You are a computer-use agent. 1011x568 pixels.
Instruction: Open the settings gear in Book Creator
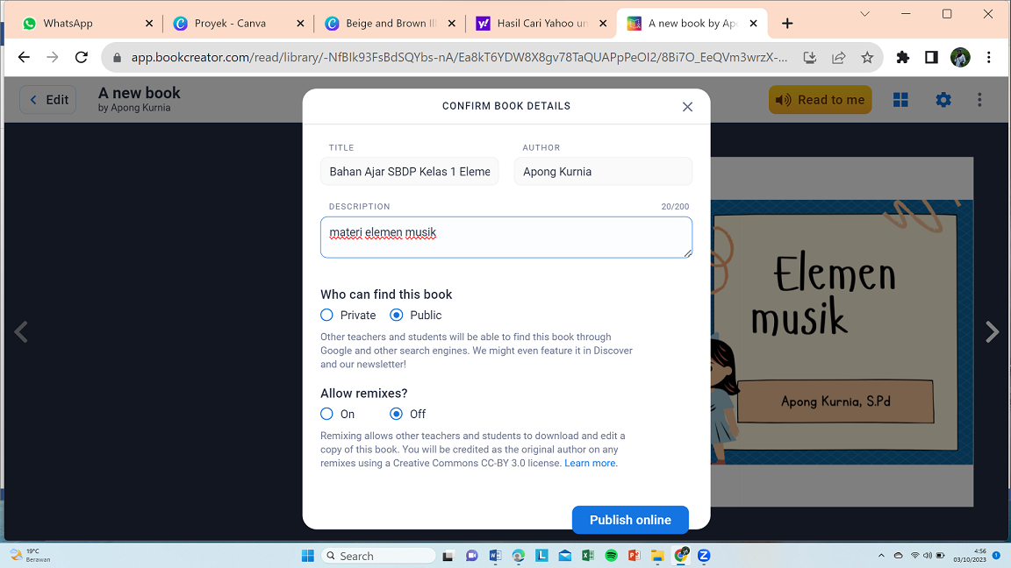[x=943, y=100]
